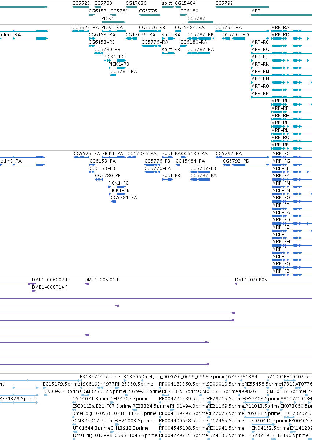Click the RP004224589.5prime EST label
The width and height of the screenshot is (312, 441).
tap(183, 399)
